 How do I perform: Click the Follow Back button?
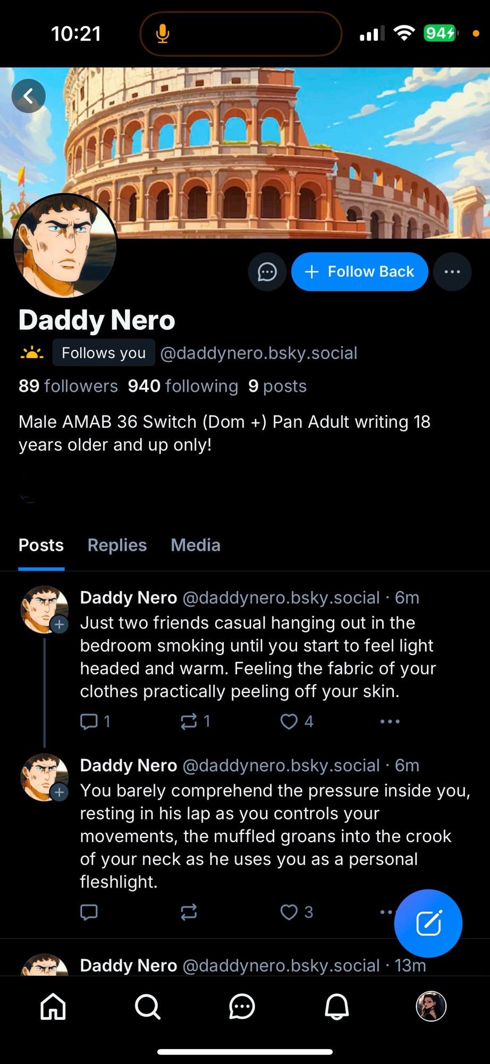pos(360,272)
